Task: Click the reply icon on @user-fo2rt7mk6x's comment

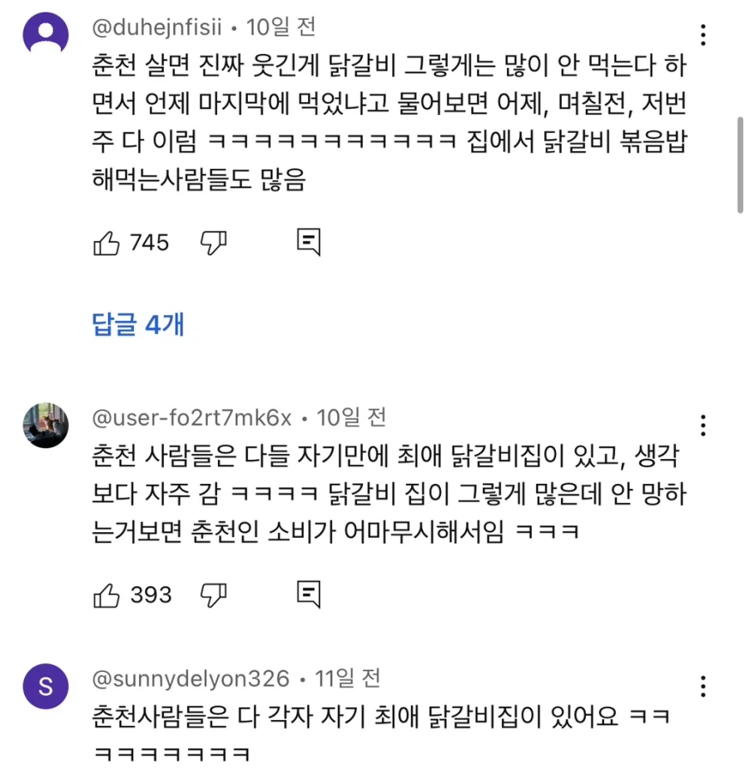Action: click(308, 594)
